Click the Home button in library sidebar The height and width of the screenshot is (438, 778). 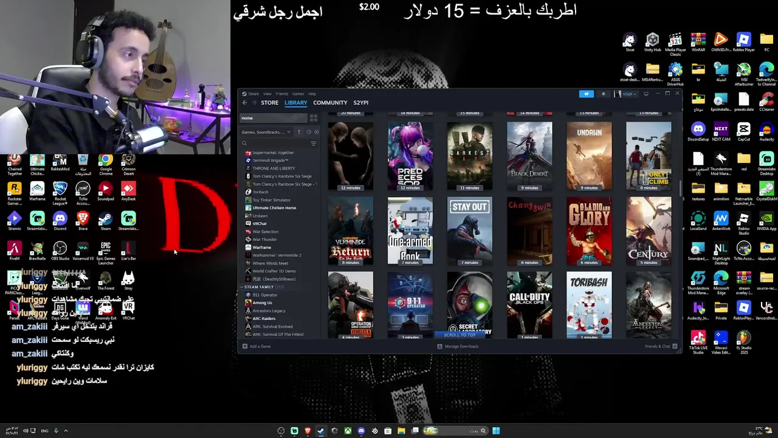point(274,118)
